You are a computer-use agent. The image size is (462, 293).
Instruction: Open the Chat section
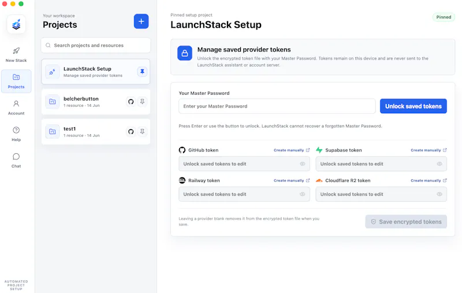click(16, 161)
